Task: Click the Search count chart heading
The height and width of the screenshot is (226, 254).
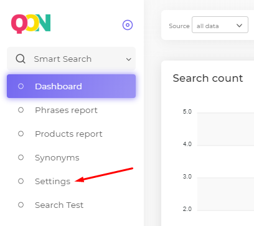Action: pyautogui.click(x=208, y=78)
